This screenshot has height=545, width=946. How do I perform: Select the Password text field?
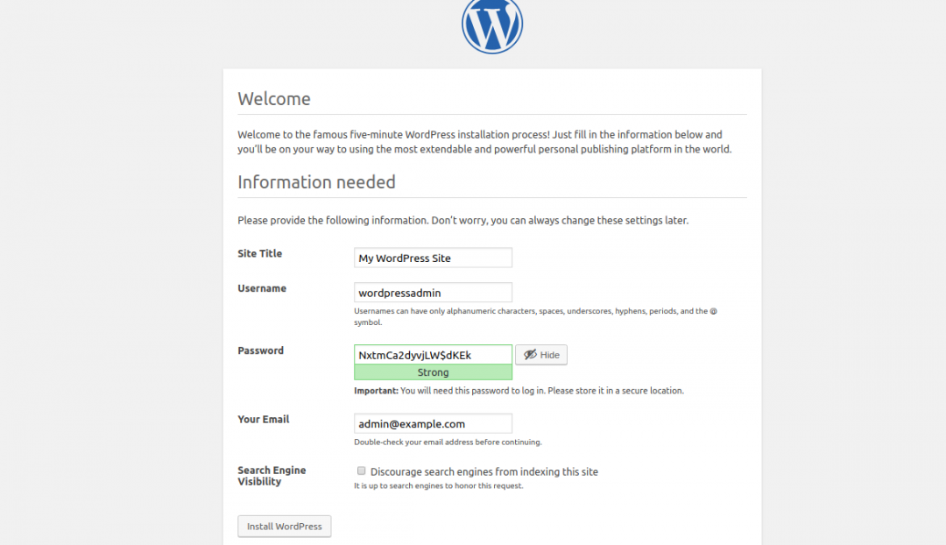click(433, 355)
